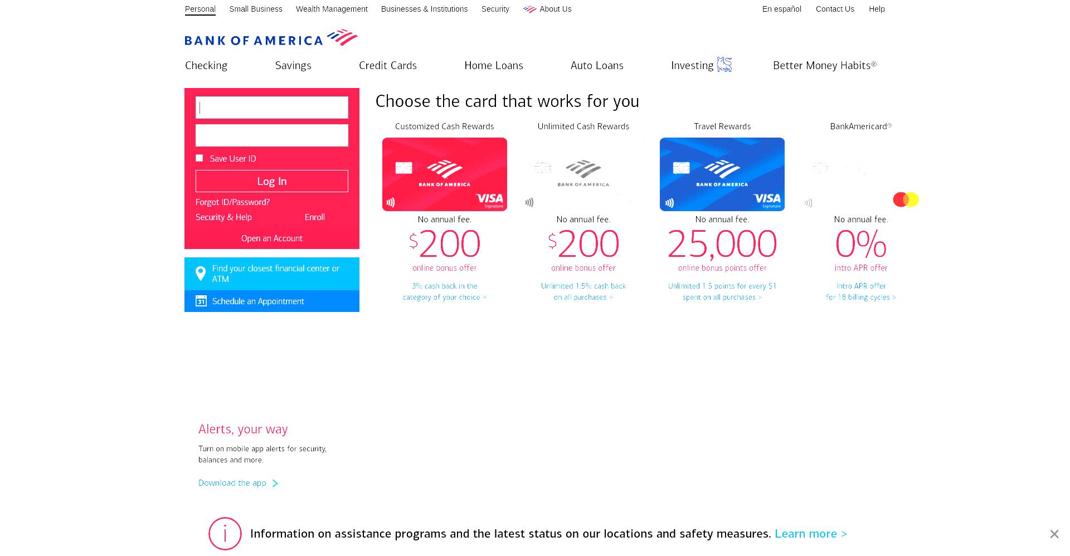Click the Merrill bull icon beside Investing

point(724,65)
